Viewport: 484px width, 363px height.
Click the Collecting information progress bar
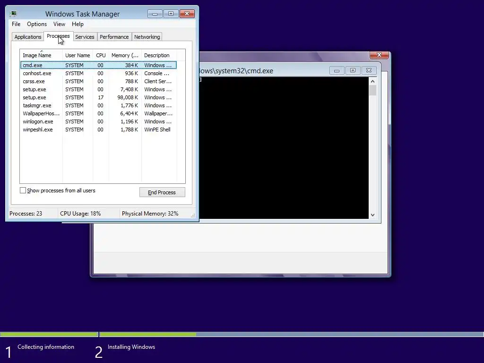pyautogui.click(x=49, y=334)
